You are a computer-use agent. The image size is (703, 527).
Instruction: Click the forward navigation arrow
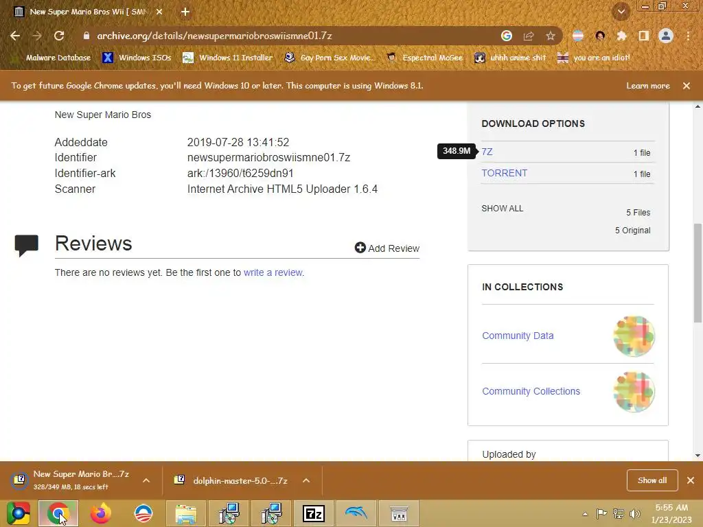(x=37, y=36)
